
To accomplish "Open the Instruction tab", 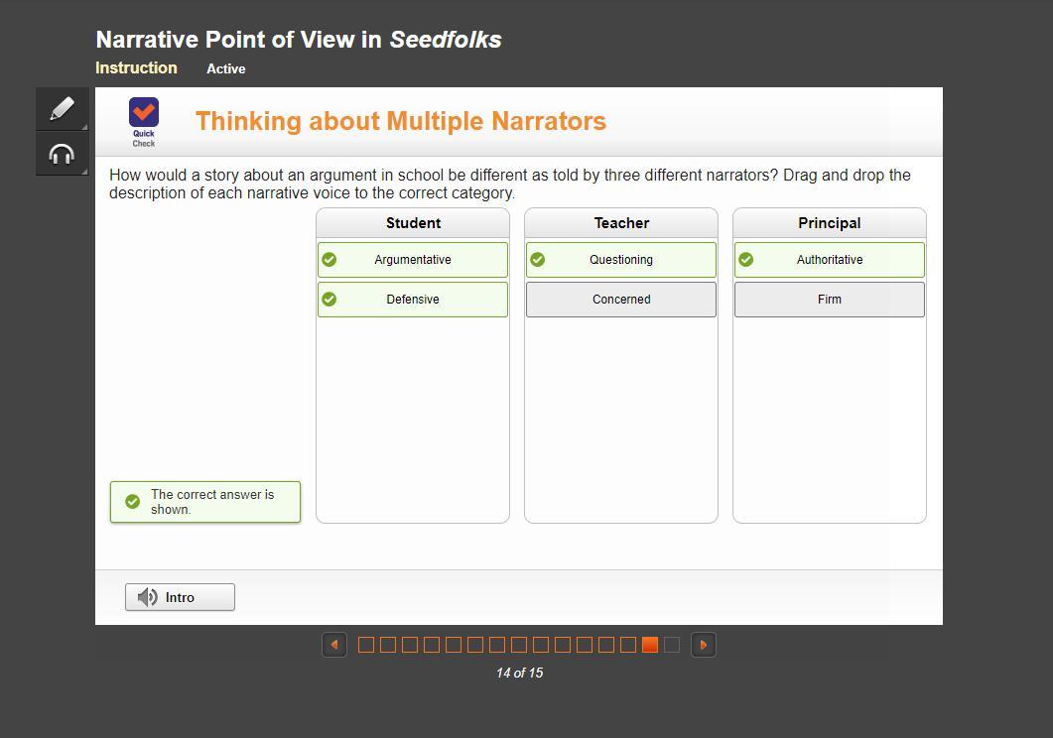I will coord(136,67).
